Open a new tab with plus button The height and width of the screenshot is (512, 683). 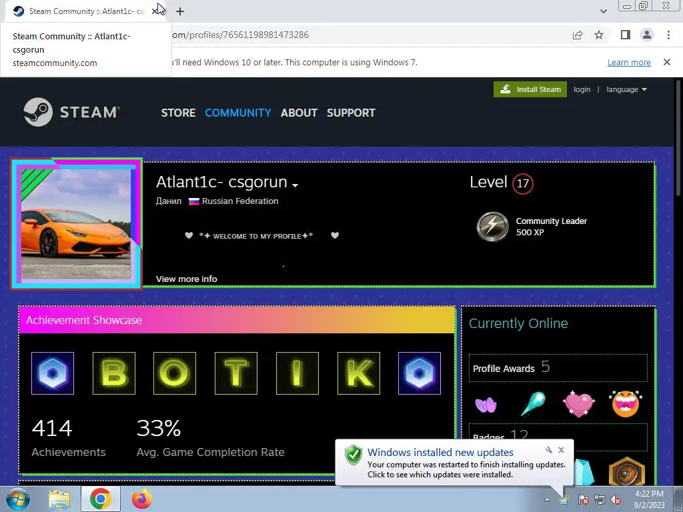tap(180, 11)
